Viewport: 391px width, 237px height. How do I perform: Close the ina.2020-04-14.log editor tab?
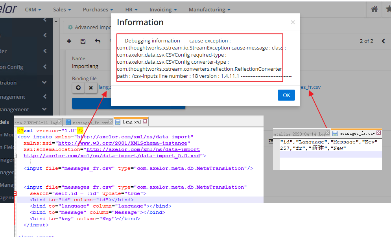(59, 121)
